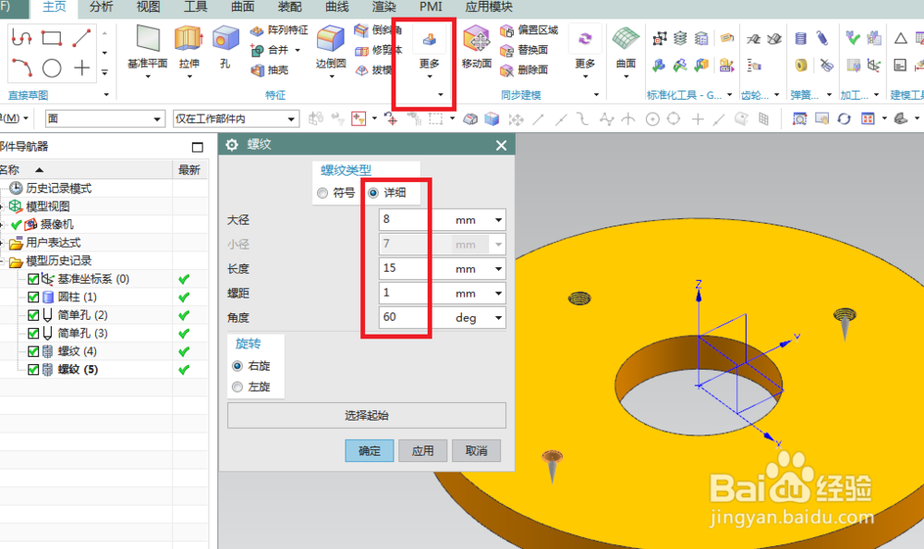Toggle checkbox for 简单孔 (2)
The height and width of the screenshot is (549, 924).
[x=33, y=315]
